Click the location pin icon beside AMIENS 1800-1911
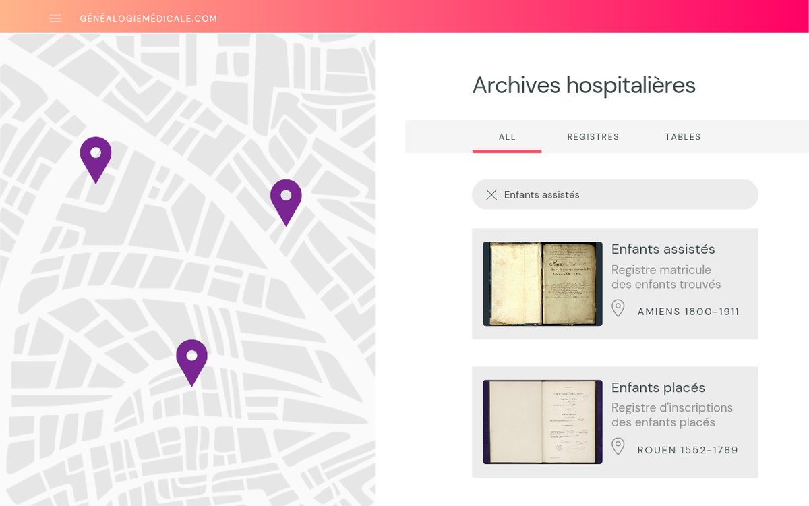 tap(618, 308)
